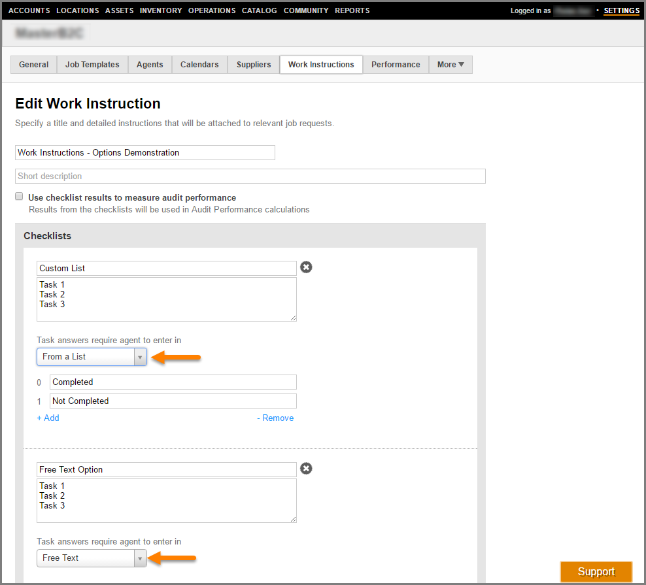
Task: Open the REPORTS menu
Action: [x=352, y=10]
